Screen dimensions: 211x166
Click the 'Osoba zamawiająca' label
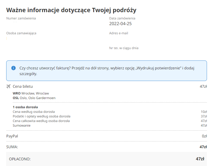click(x=21, y=33)
